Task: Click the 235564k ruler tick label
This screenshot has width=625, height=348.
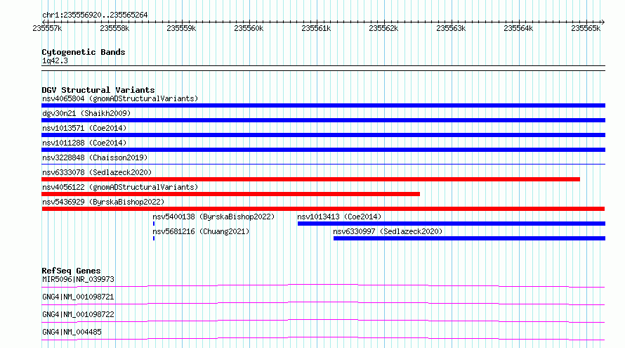Action: 518,28
